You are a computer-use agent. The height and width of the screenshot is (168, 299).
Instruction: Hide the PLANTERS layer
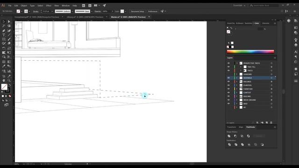pos(228,85)
